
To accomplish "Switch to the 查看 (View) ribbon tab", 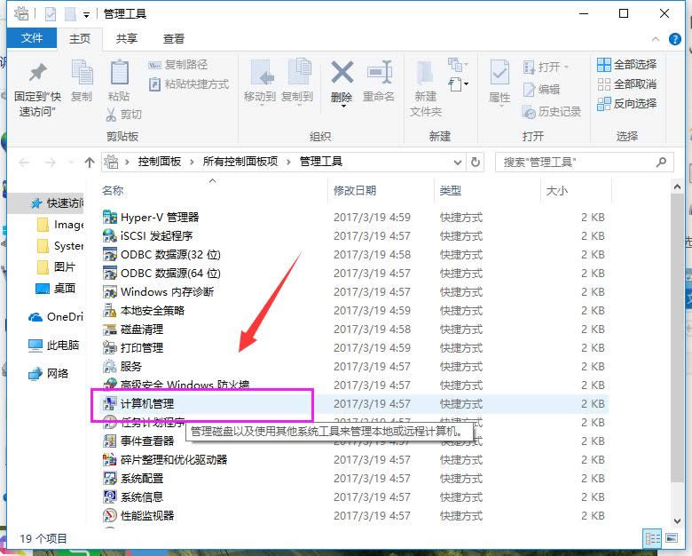I will click(174, 38).
